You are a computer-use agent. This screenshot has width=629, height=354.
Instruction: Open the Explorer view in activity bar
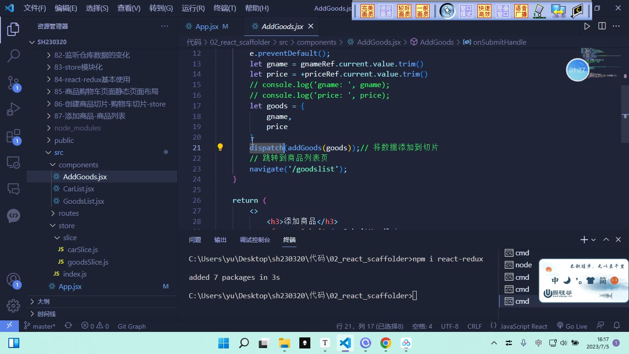point(13,29)
